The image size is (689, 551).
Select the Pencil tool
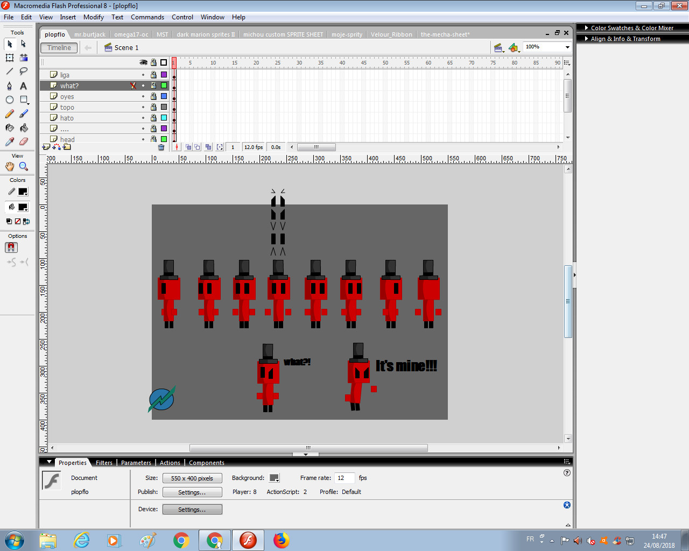point(10,114)
